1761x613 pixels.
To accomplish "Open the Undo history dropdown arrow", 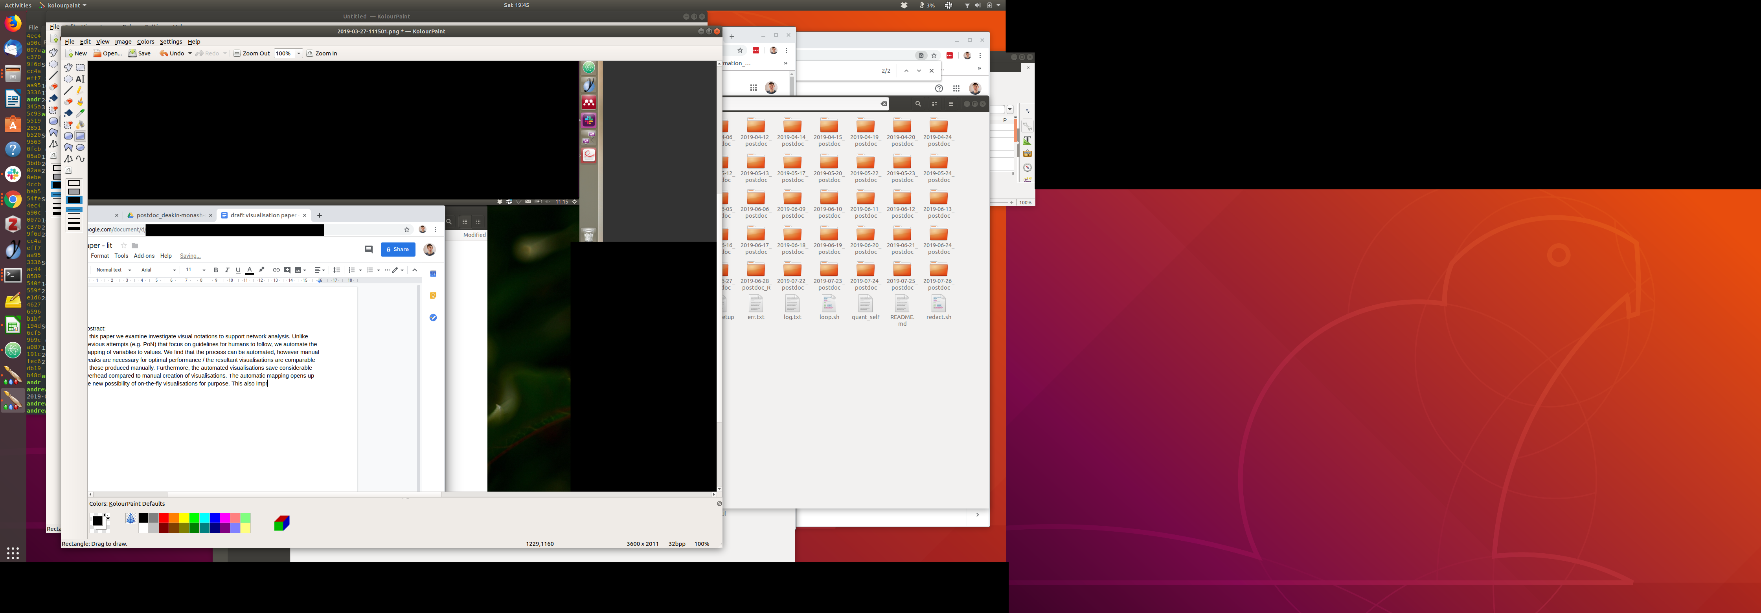I will pos(189,53).
